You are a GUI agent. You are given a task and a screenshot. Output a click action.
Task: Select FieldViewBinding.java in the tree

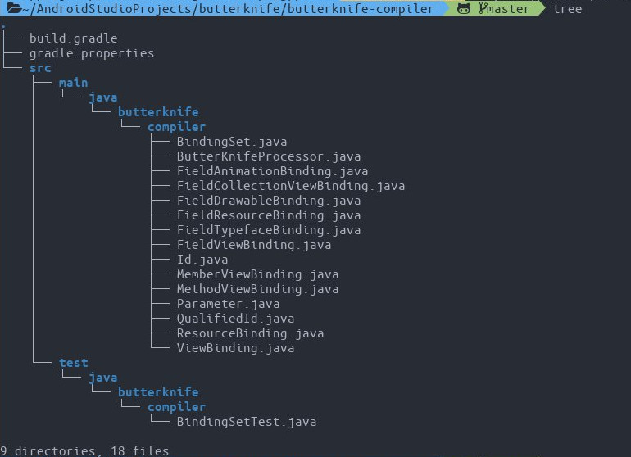254,245
